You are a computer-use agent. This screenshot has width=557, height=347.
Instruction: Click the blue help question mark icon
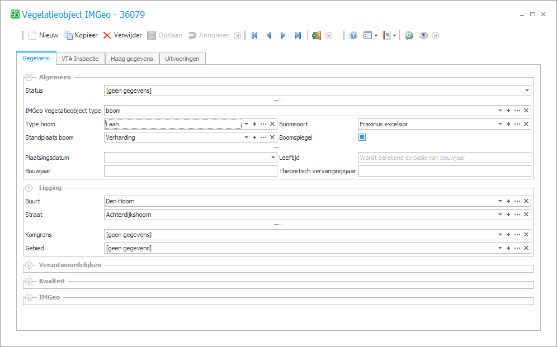click(x=353, y=35)
